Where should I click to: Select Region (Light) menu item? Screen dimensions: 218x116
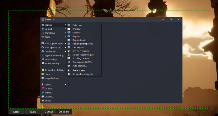point(84,40)
